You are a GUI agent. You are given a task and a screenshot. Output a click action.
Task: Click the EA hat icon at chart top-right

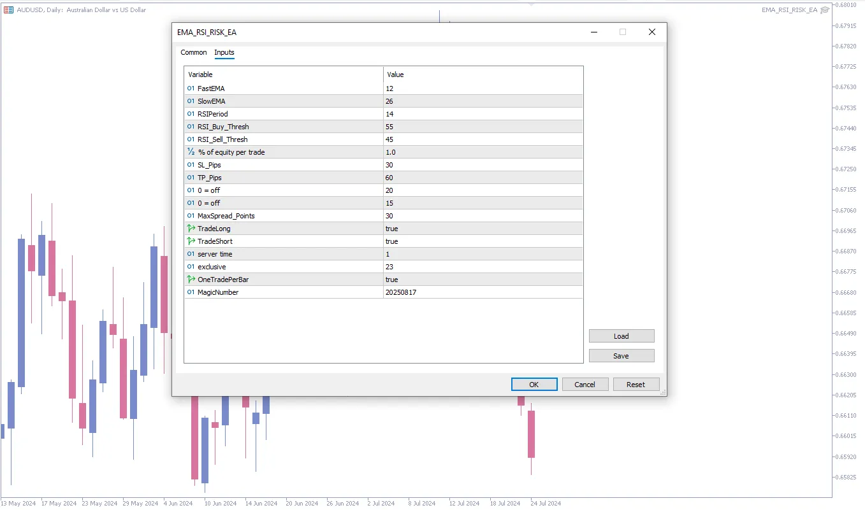(825, 10)
